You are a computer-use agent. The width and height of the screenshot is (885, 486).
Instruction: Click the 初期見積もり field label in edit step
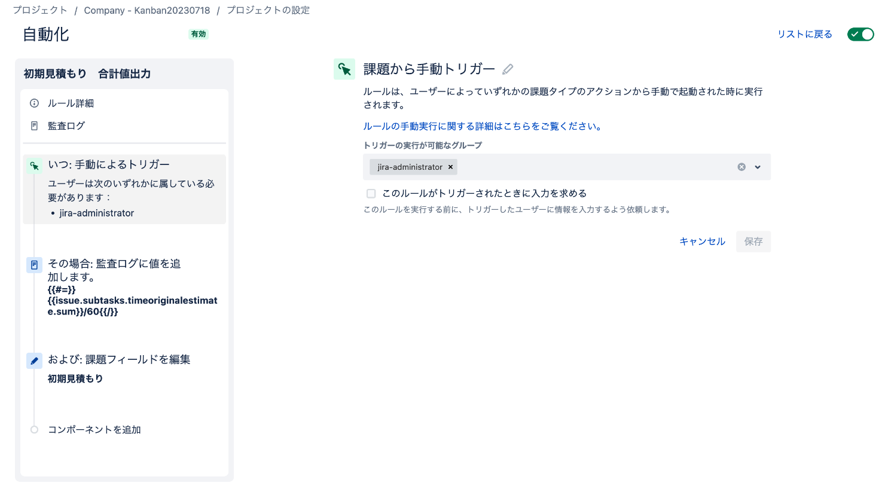[75, 378]
